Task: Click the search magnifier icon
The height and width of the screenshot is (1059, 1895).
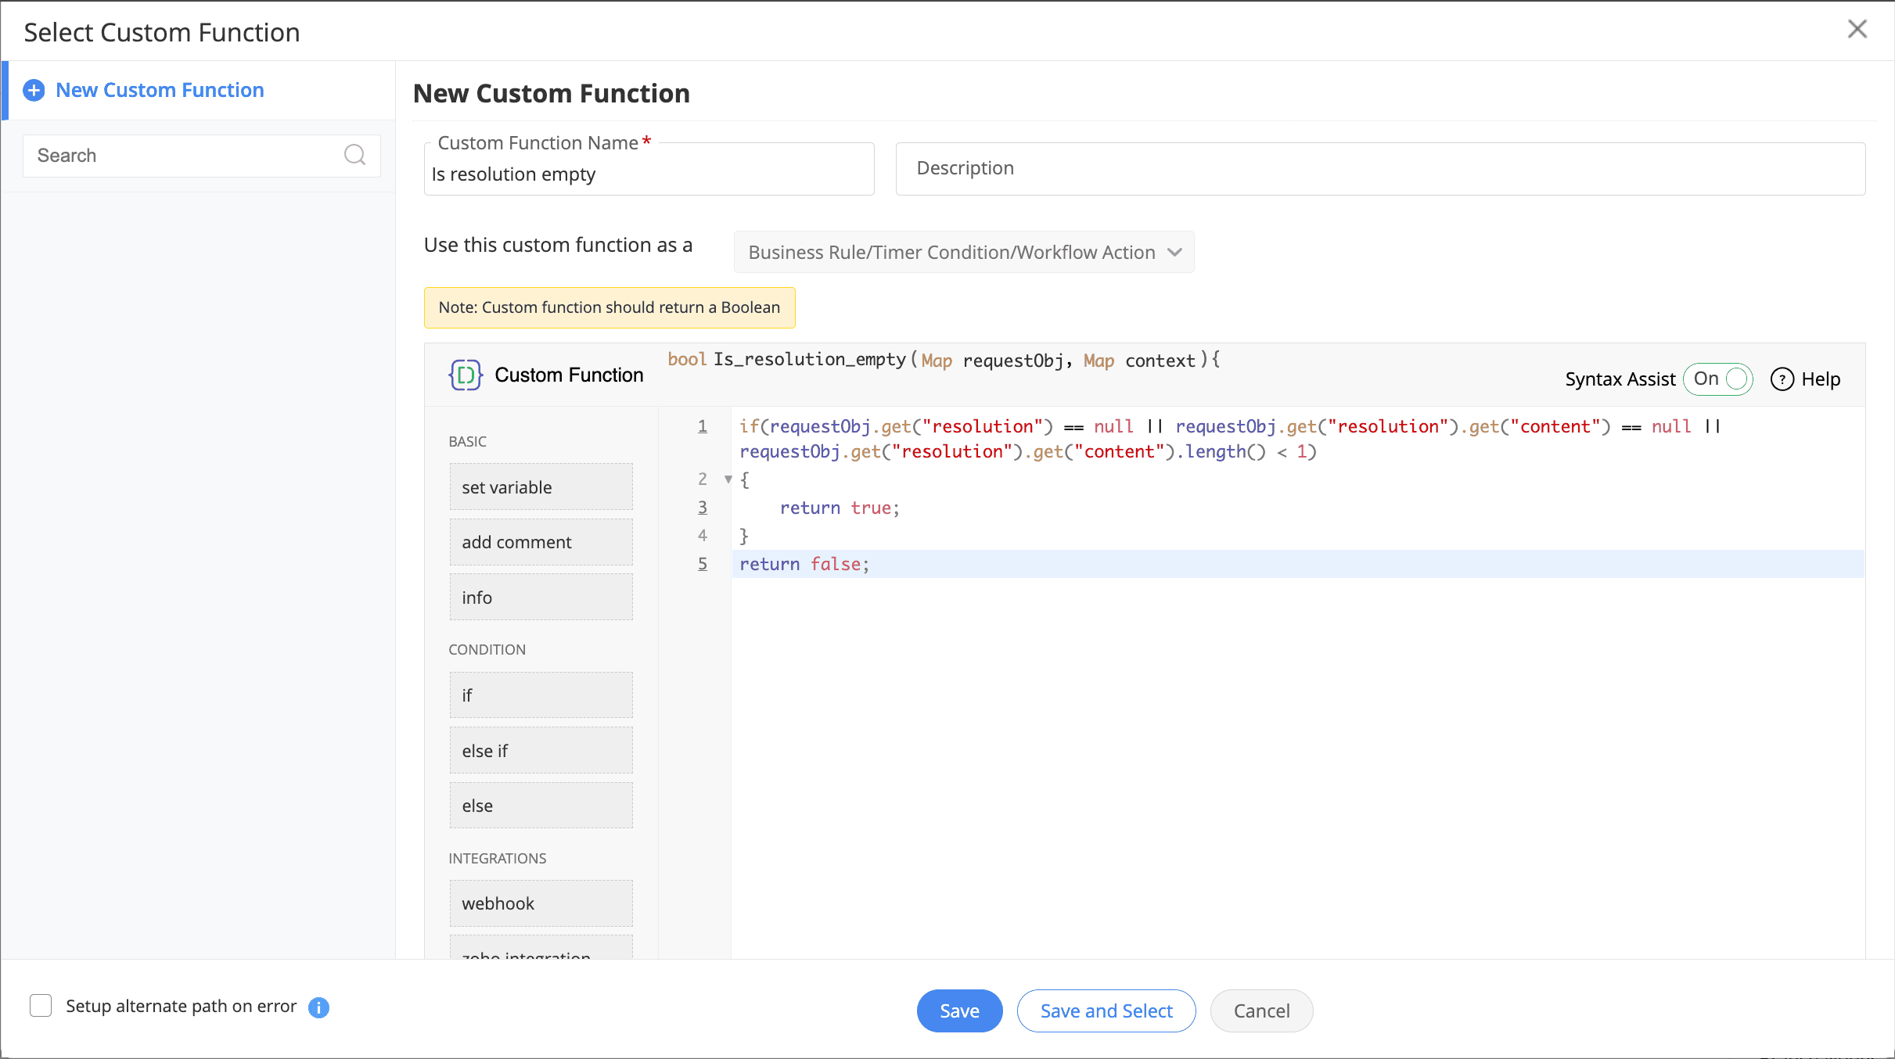Action: pos(354,155)
